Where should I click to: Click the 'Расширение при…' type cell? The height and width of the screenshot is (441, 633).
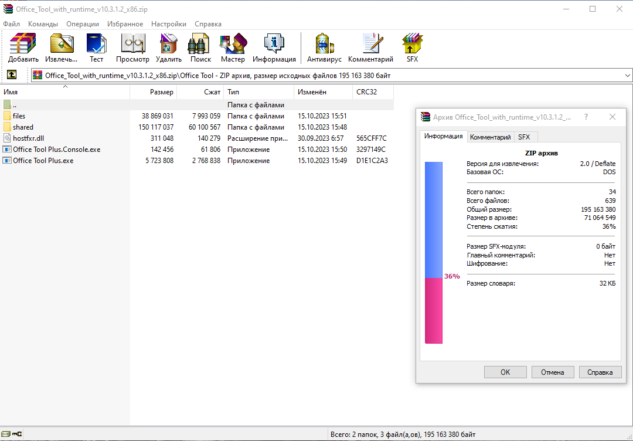point(257,138)
